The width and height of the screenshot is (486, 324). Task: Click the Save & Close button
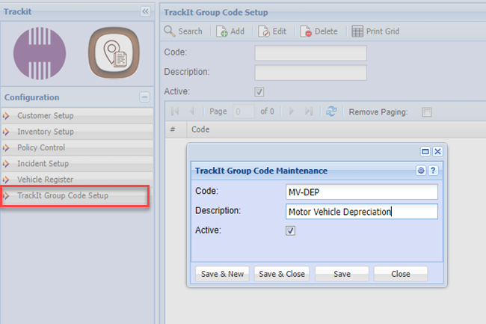[x=282, y=274]
